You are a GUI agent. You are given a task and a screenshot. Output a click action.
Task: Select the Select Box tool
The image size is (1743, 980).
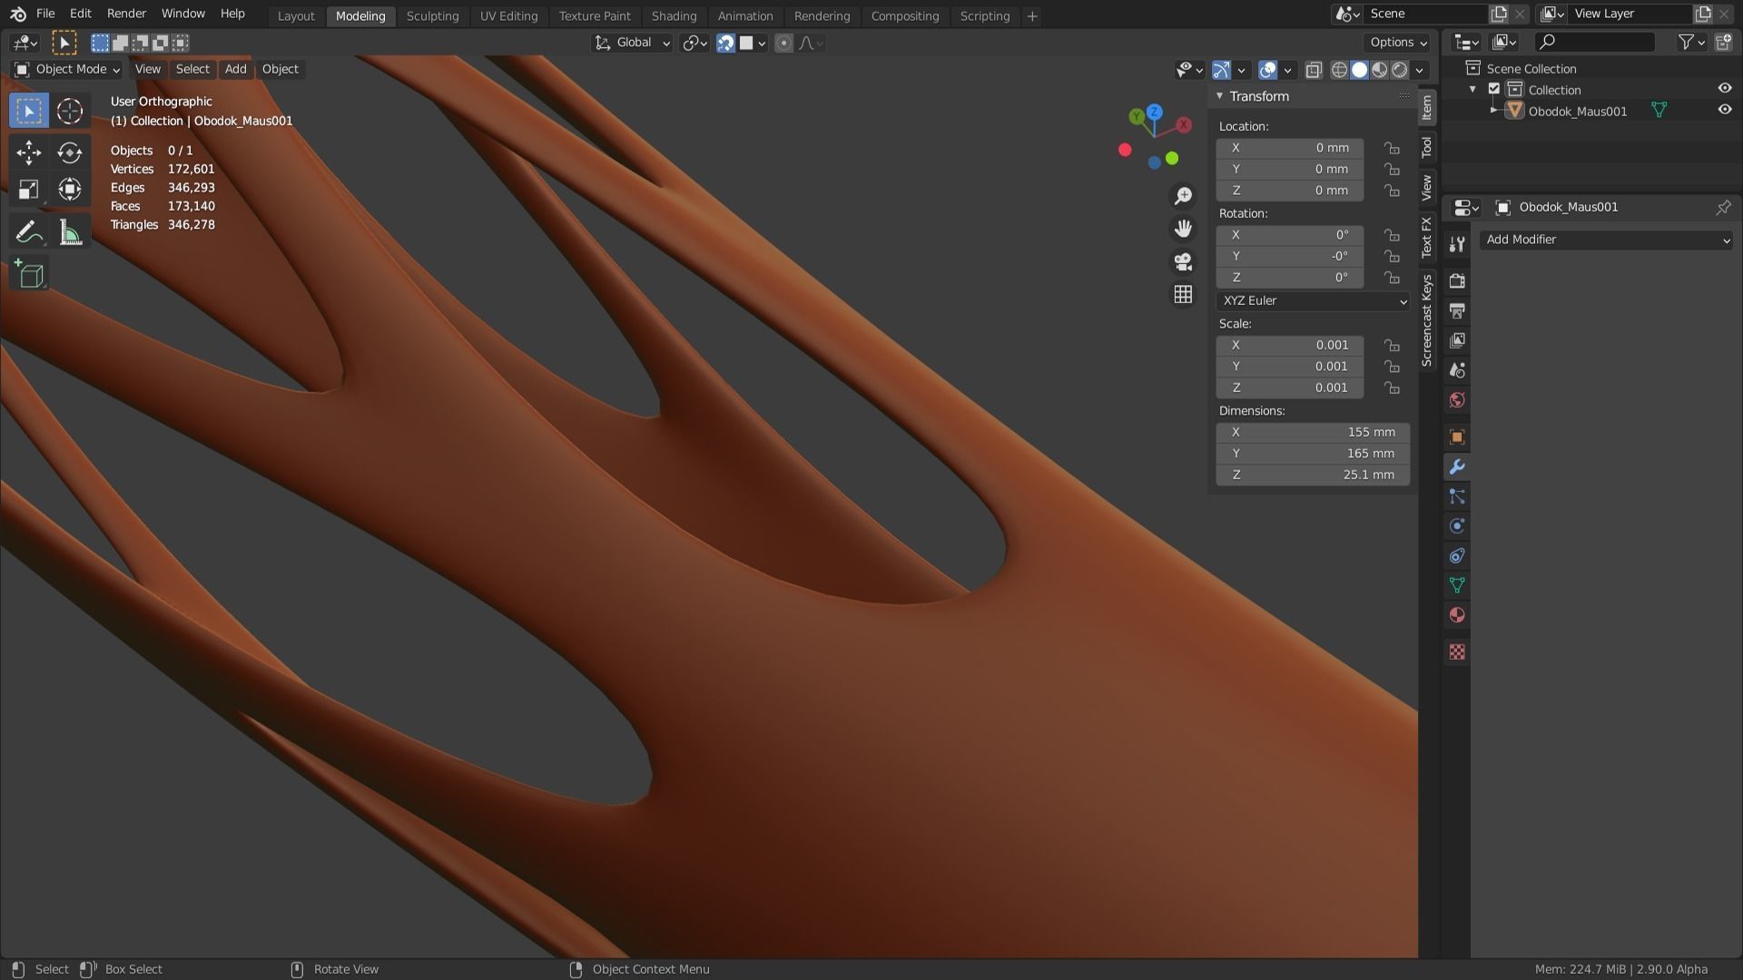tap(29, 111)
